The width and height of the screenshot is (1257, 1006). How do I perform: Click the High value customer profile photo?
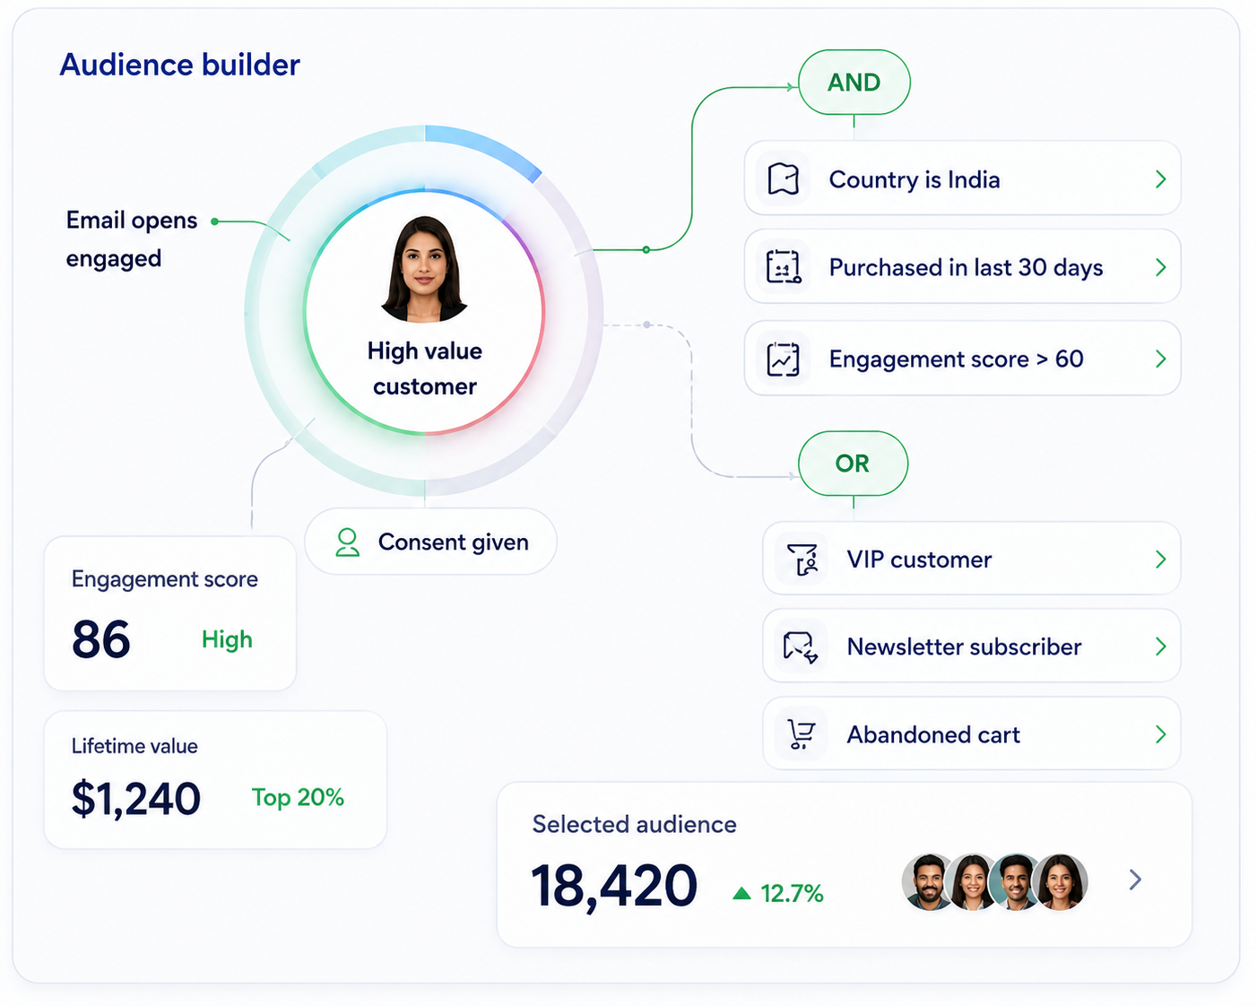424,269
